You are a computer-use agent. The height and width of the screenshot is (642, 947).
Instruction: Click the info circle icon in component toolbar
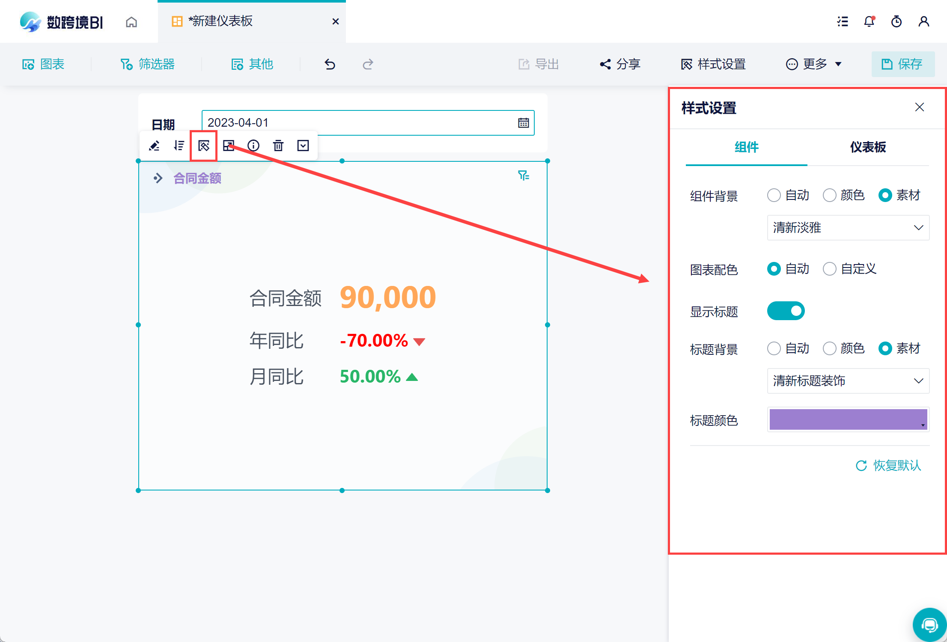click(253, 146)
